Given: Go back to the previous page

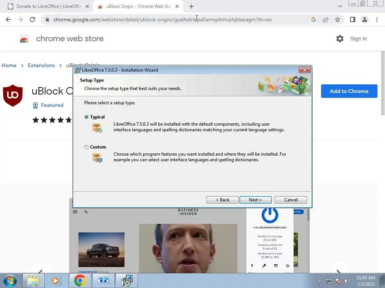Looking at the screenshot, I should 8,19.
